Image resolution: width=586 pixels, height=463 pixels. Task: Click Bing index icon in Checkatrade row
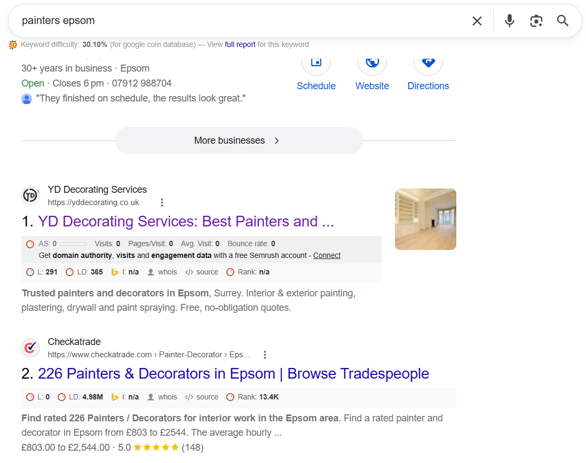[115, 397]
